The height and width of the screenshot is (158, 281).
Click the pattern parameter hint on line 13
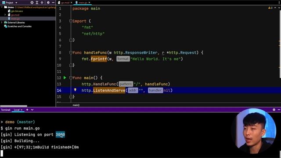126,84
